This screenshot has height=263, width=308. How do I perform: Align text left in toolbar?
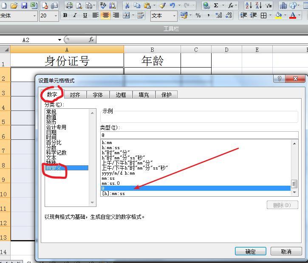(x=96, y=15)
